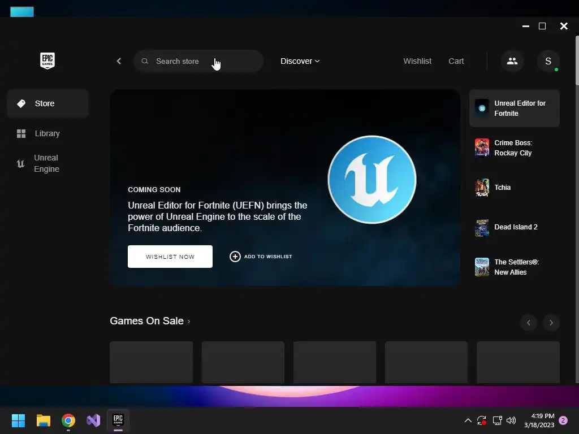Select Crime Boss: Rockay City carousel item
This screenshot has width=579, height=434.
pos(515,148)
